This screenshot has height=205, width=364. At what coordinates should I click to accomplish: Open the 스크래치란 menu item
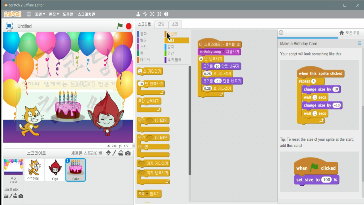(x=86, y=14)
